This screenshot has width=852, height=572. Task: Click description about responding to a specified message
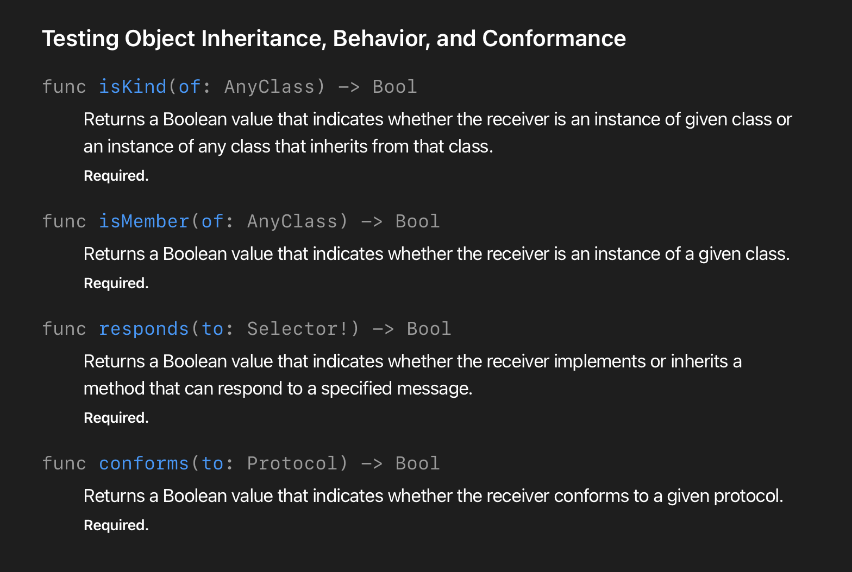point(412,374)
